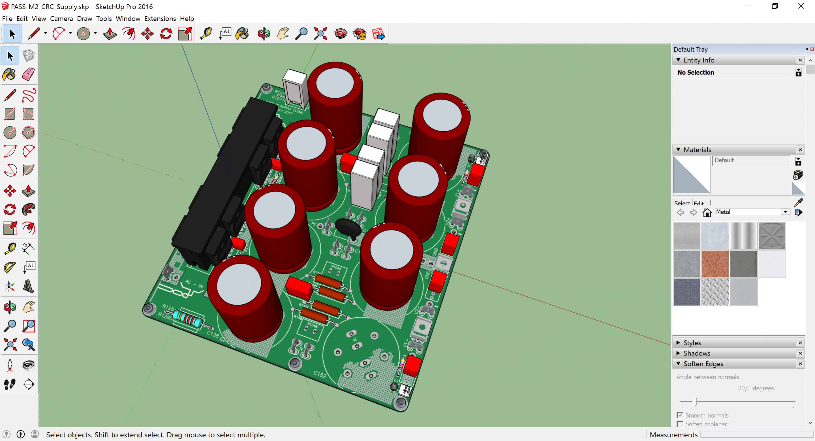The image size is (815, 441).
Task: Select the Eraser tool in left toolbar
Action: click(x=29, y=75)
